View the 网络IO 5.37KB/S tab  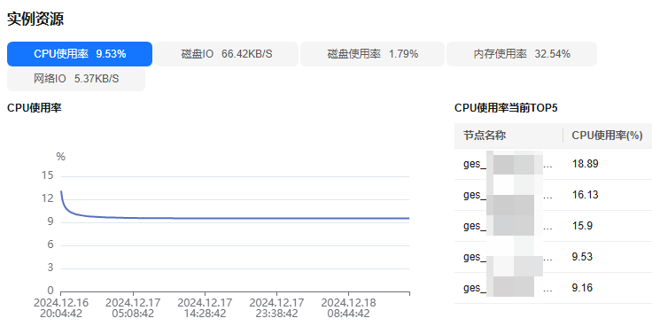point(76,79)
